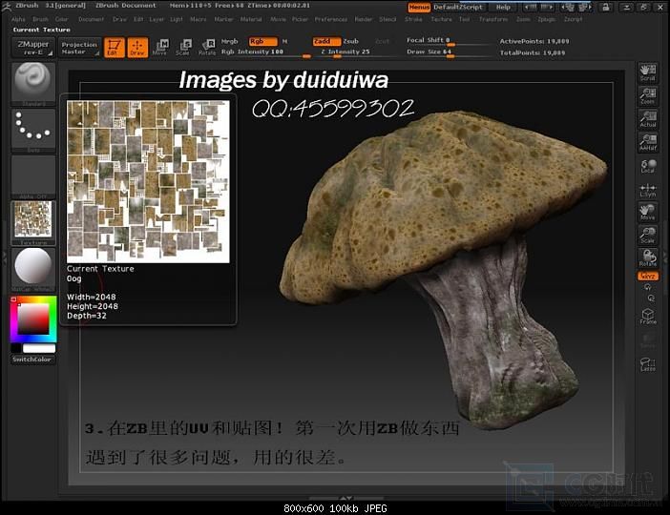Click the large UV texture preview popup

pos(148,182)
